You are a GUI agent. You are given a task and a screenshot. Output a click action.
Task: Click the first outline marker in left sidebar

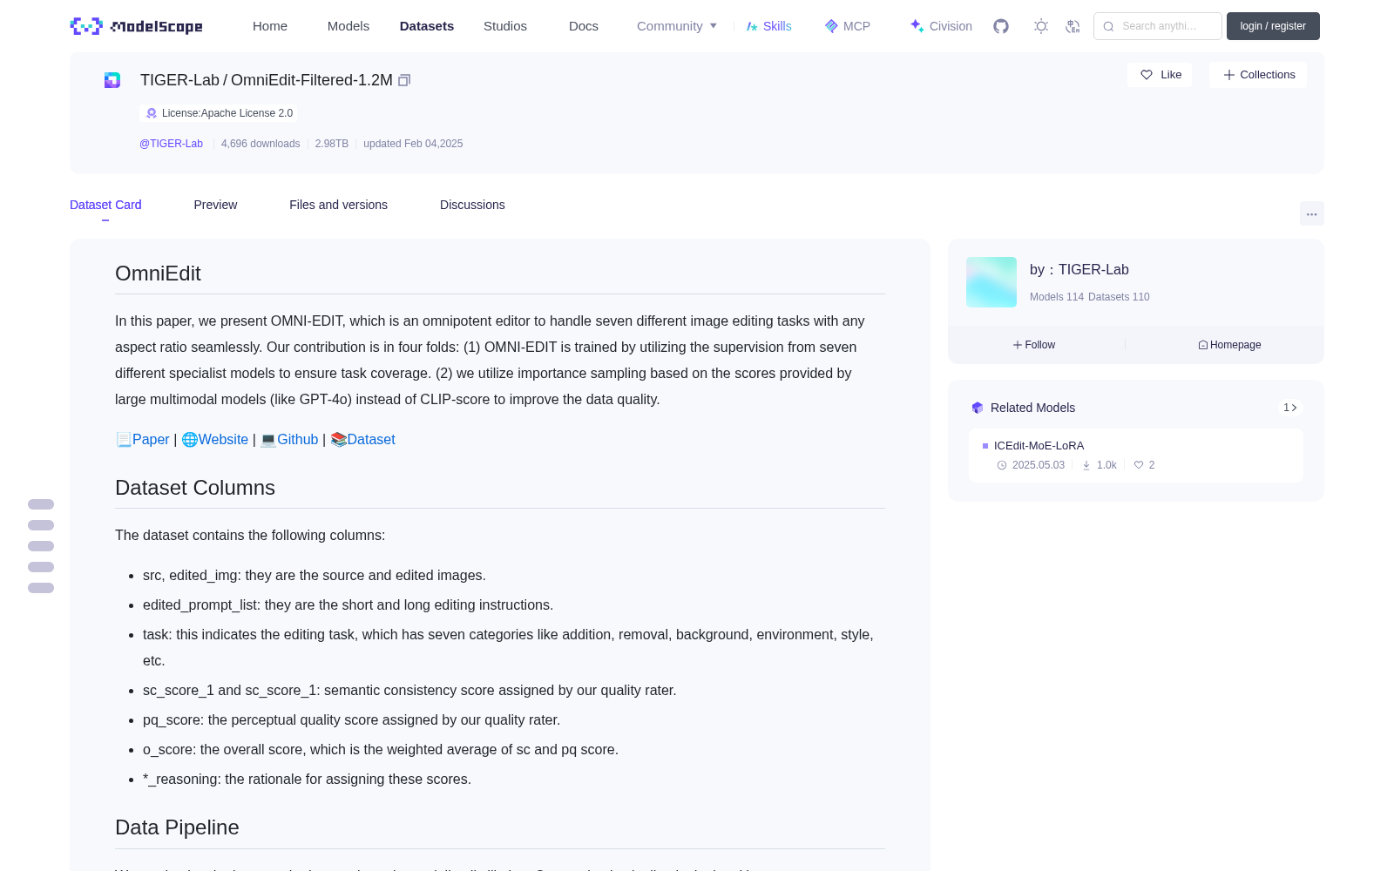click(41, 504)
